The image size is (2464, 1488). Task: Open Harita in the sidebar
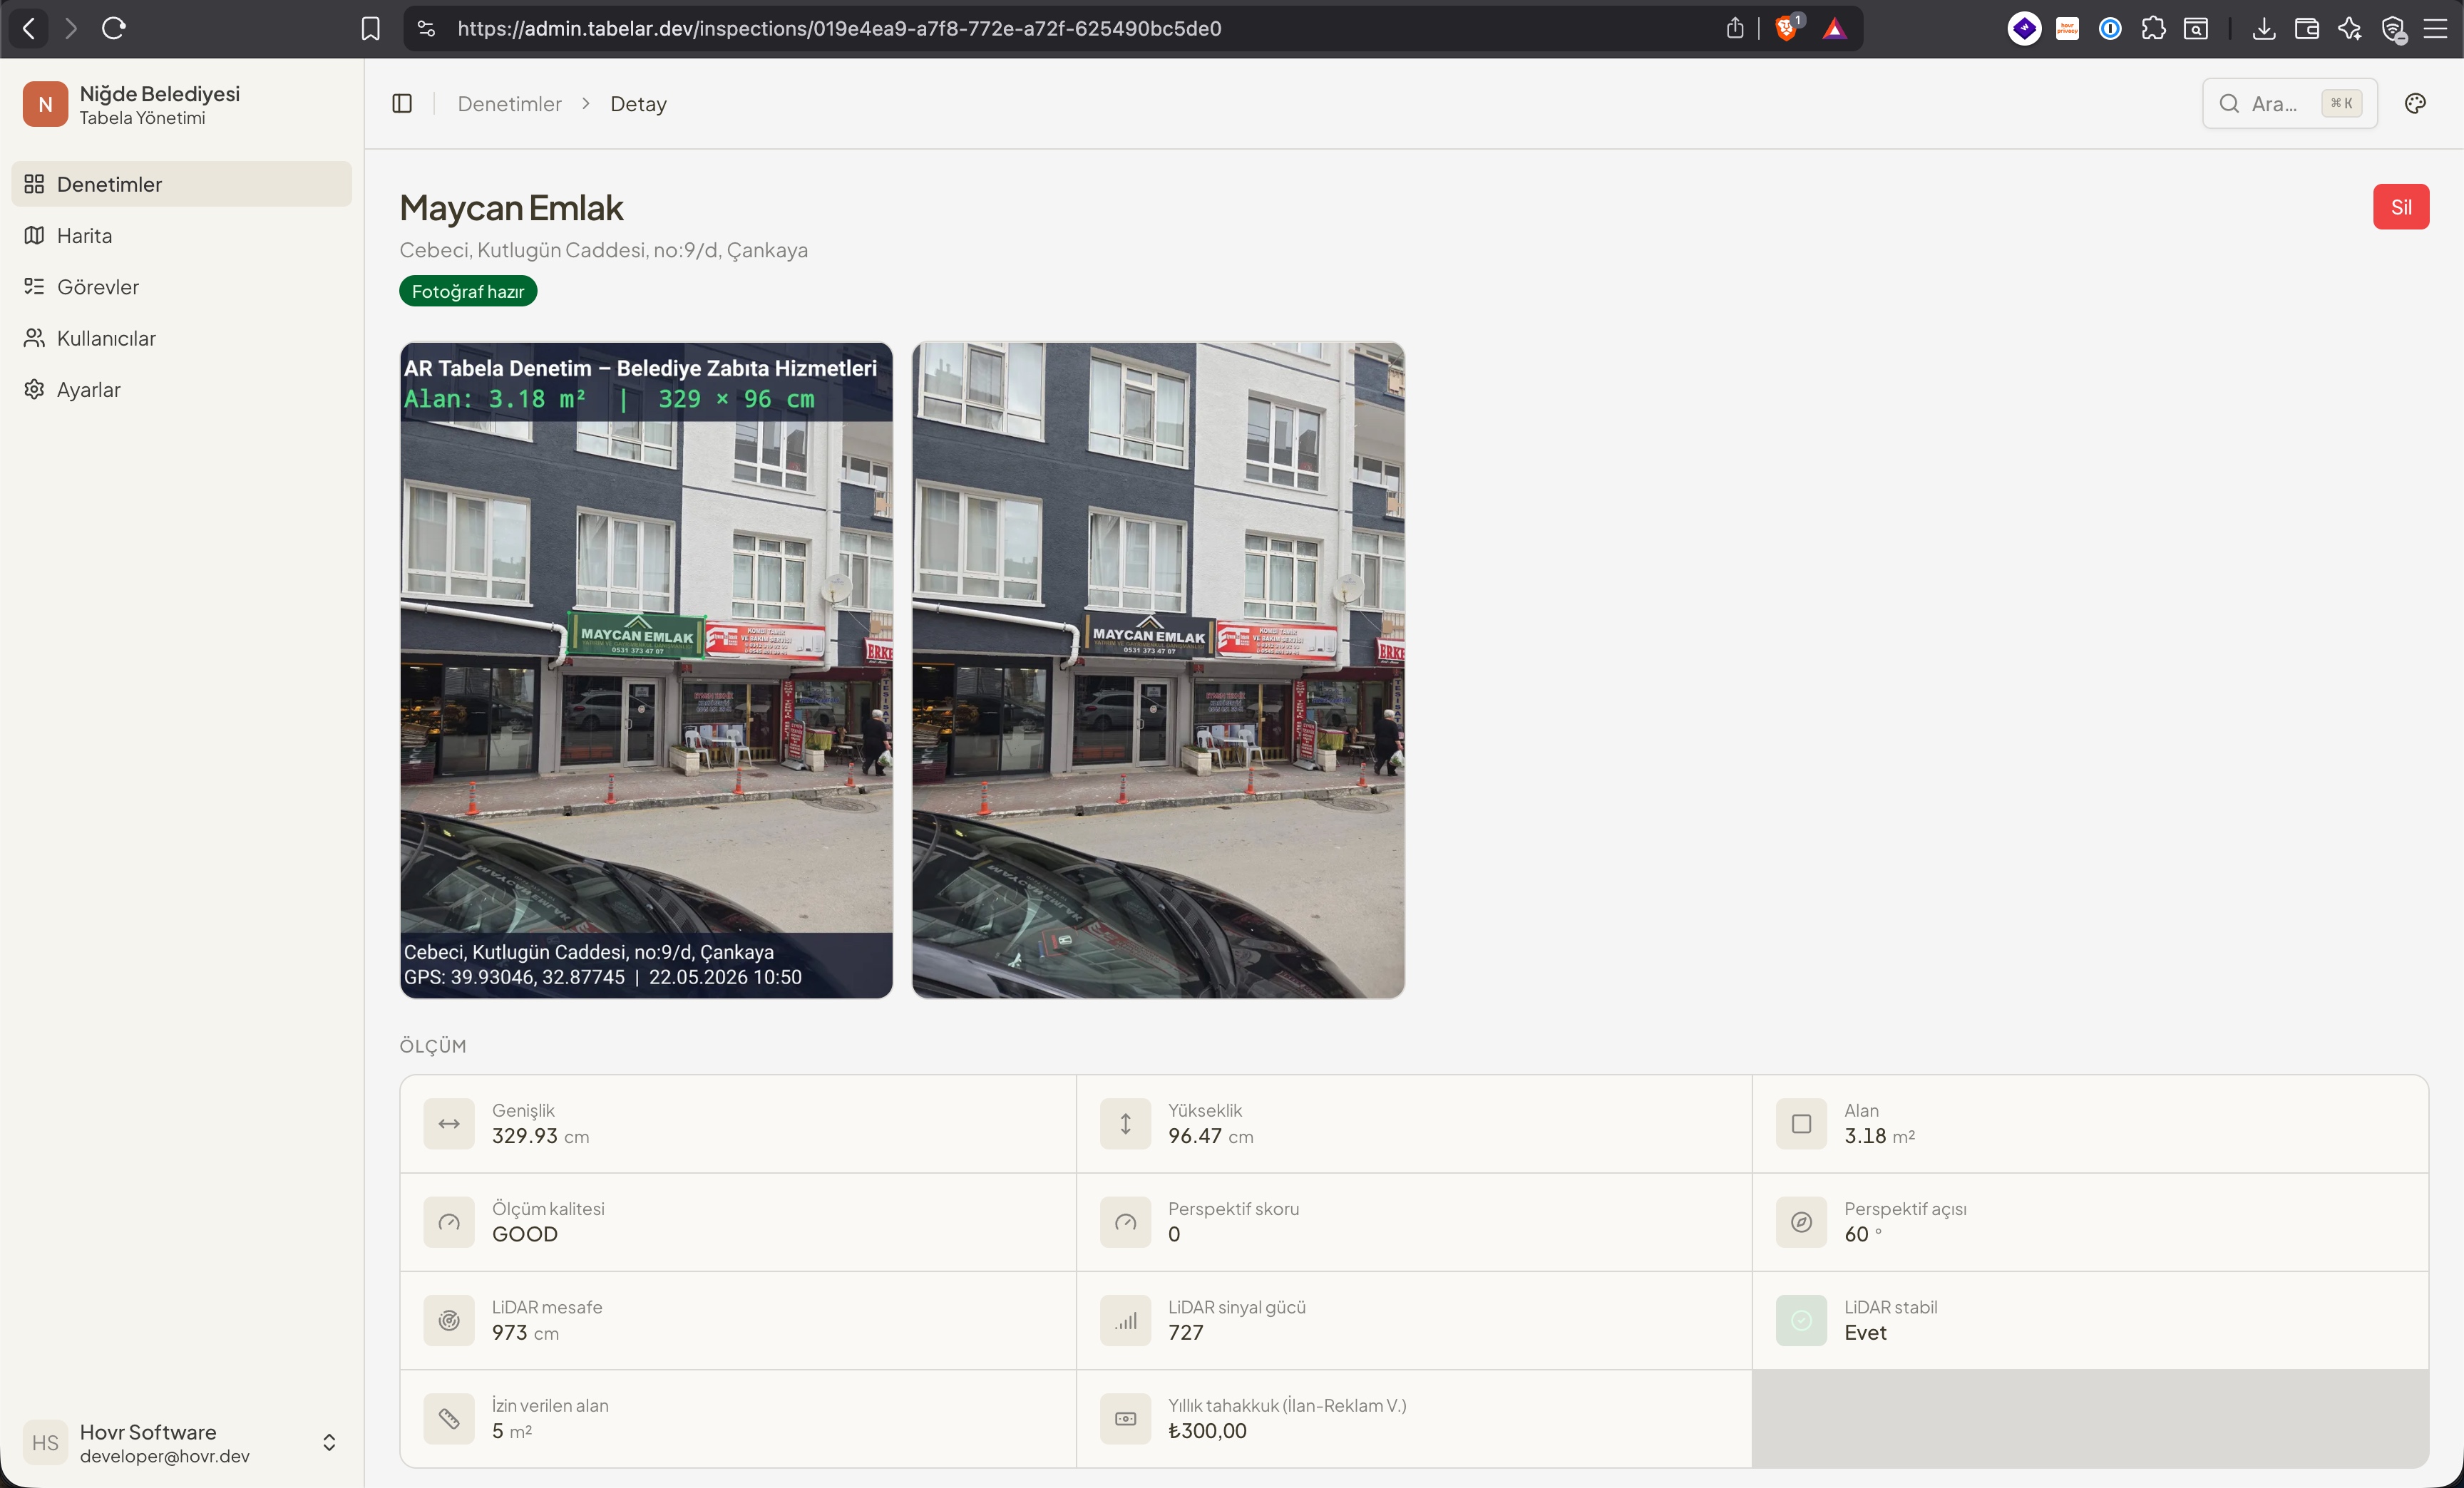[x=182, y=236]
